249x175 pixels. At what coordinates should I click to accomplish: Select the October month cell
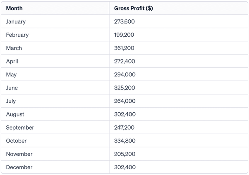(16, 141)
